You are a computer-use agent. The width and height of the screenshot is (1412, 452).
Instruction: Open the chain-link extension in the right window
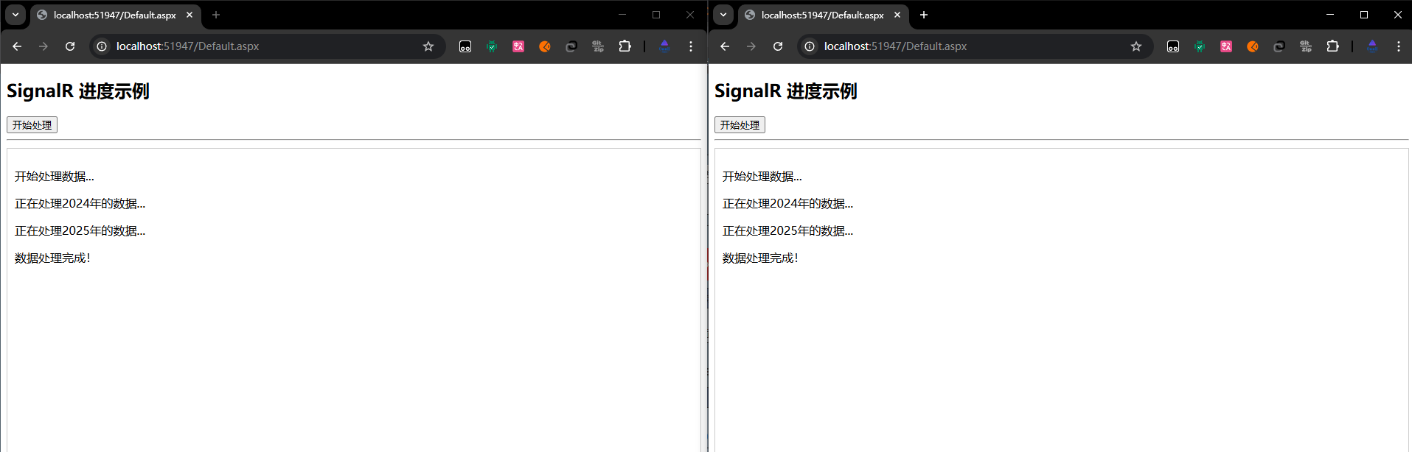(1279, 46)
